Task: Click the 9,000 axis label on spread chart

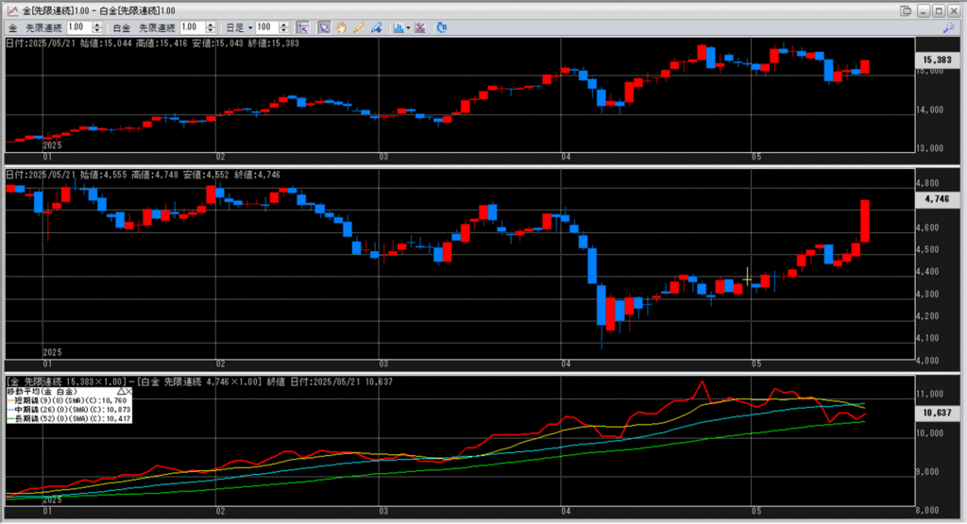Action: [x=929, y=472]
